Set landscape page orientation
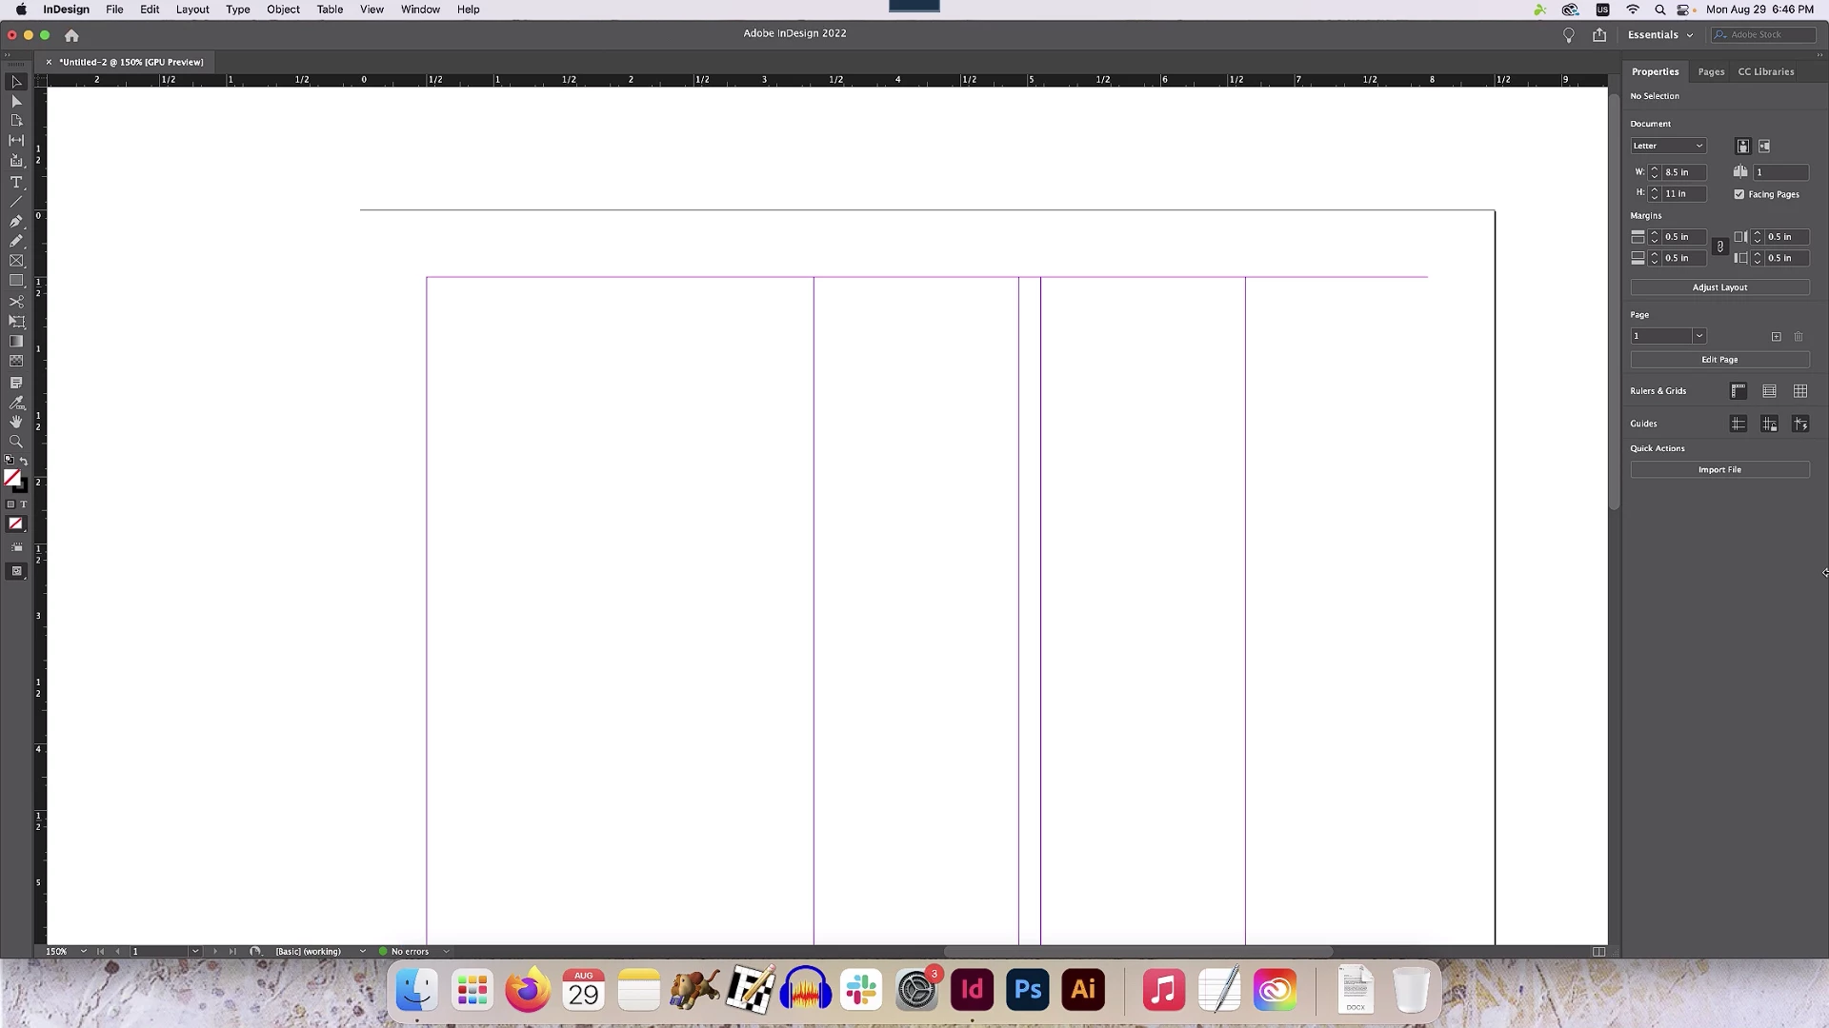The image size is (1829, 1028). tap(1764, 146)
